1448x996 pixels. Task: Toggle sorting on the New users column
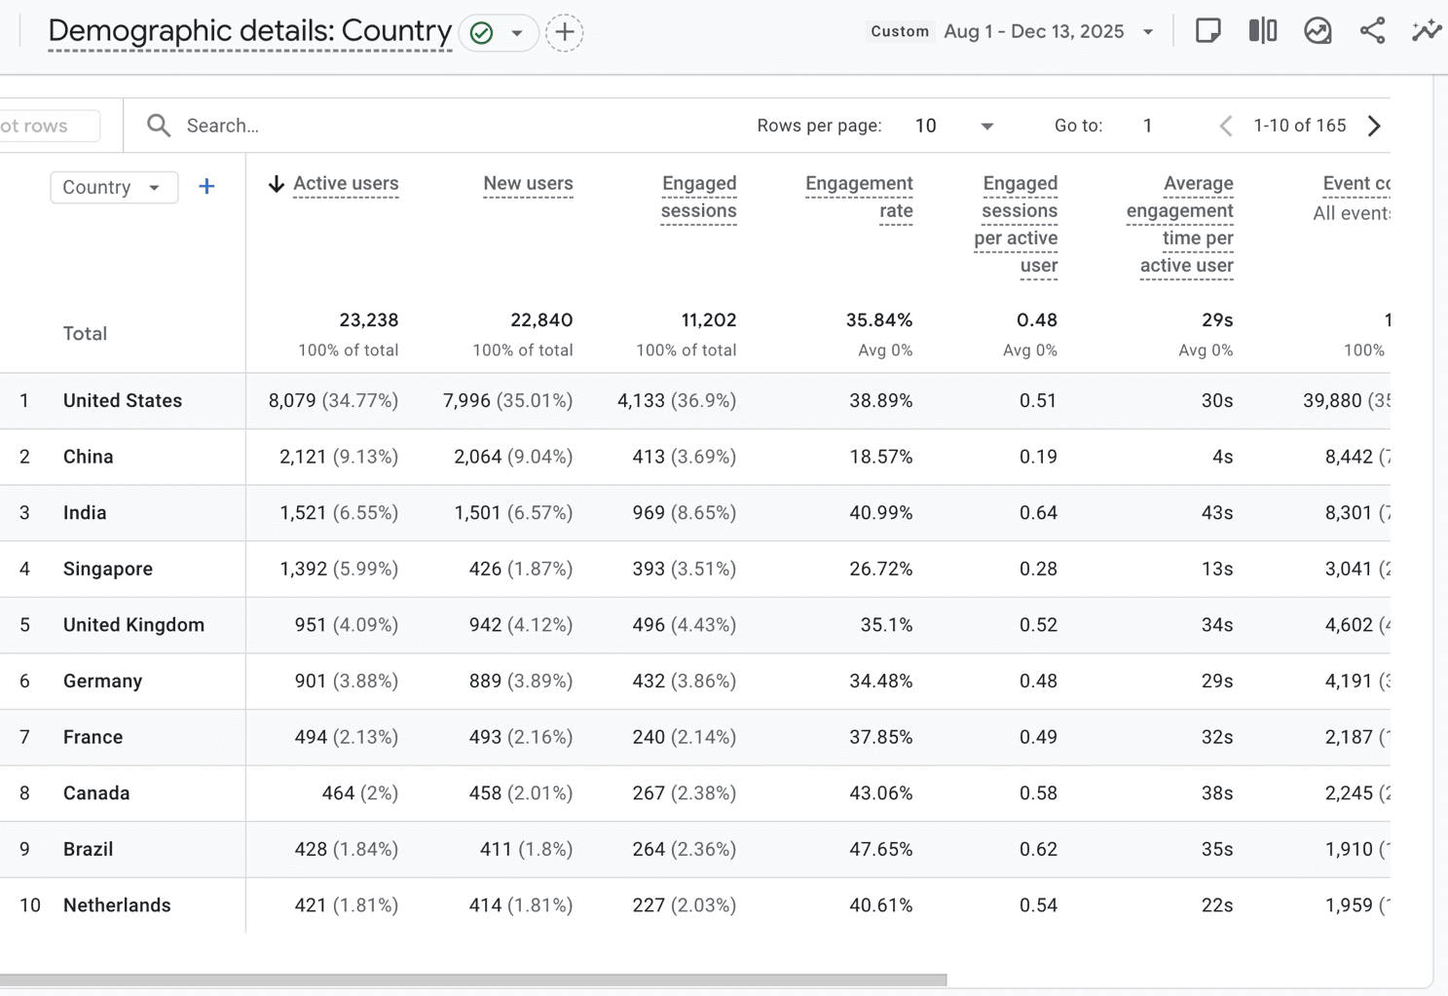tap(527, 183)
